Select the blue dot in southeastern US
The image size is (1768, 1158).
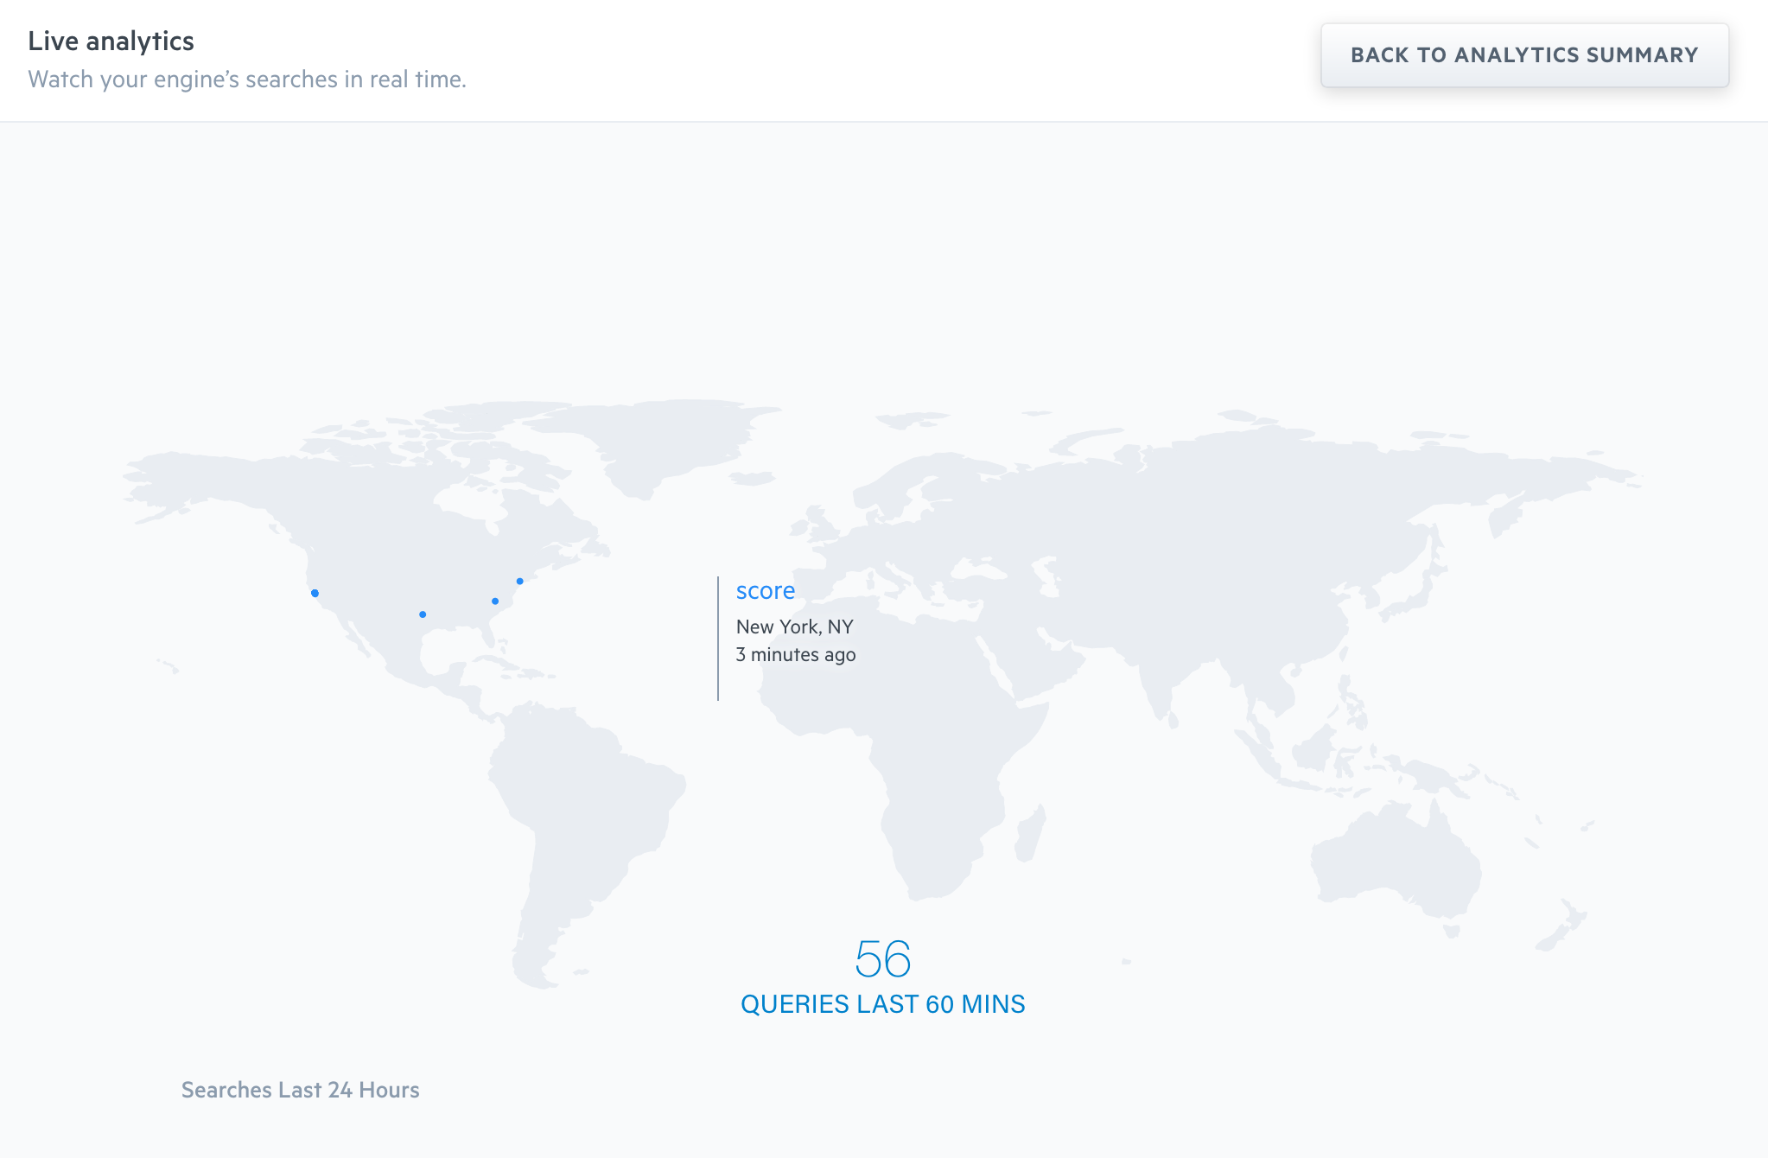pyautogui.click(x=495, y=601)
